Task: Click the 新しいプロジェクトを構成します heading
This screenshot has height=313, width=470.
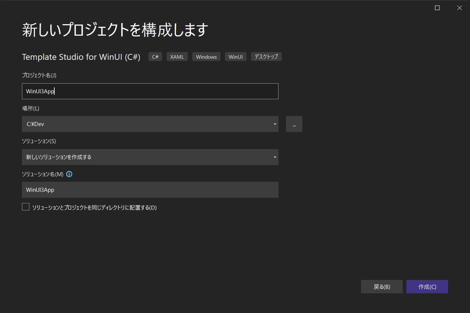Action: click(115, 30)
